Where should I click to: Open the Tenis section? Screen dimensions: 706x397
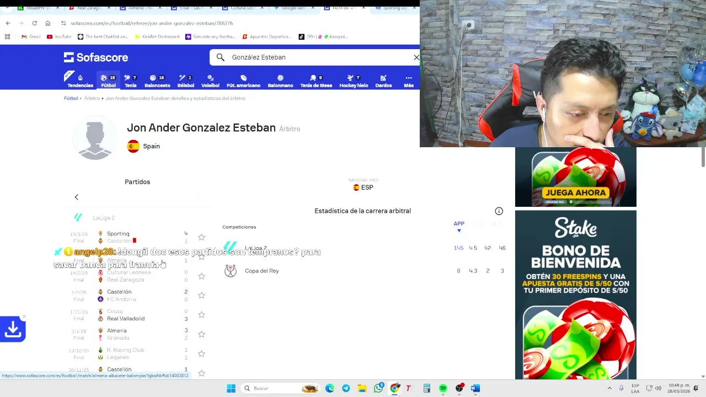pos(131,81)
